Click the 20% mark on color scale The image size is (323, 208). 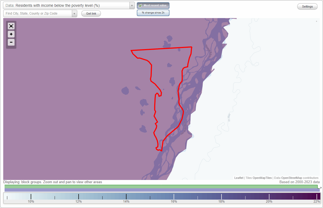269,201
